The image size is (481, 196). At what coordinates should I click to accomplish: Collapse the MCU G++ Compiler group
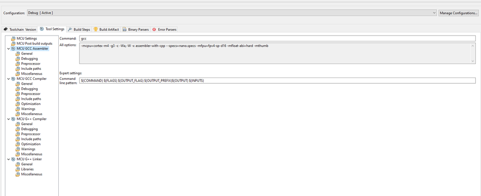point(8,119)
